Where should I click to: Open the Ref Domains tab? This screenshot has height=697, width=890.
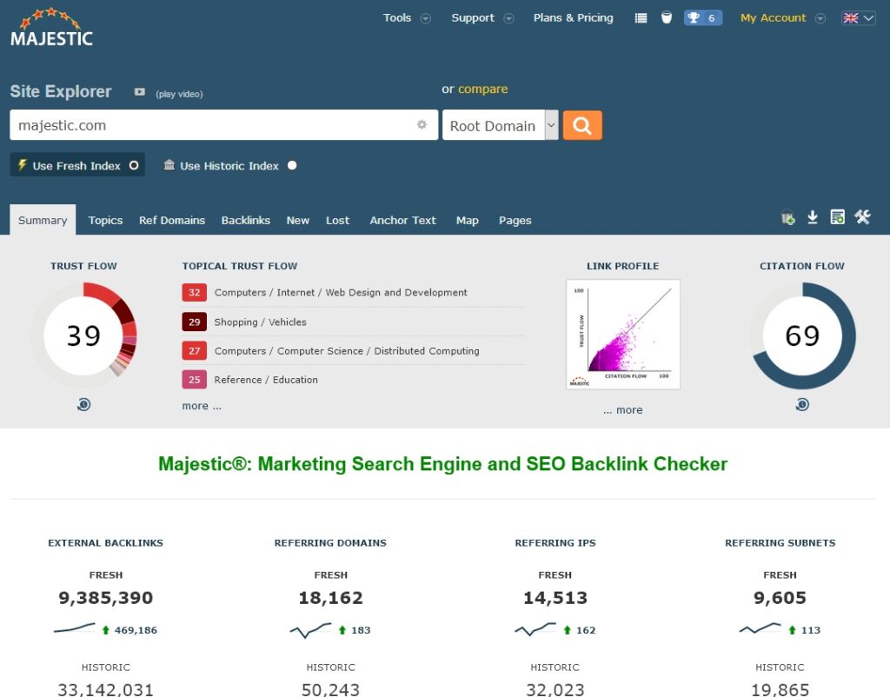[172, 220]
